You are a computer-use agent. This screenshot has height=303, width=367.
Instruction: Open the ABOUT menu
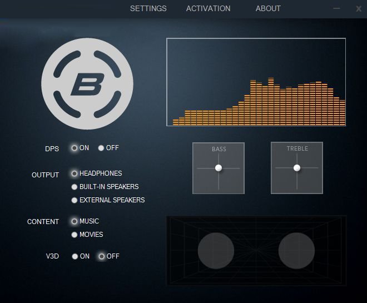(268, 9)
